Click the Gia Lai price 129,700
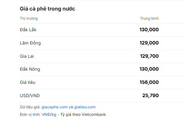Screen dimensions: 185x125 [149, 56]
